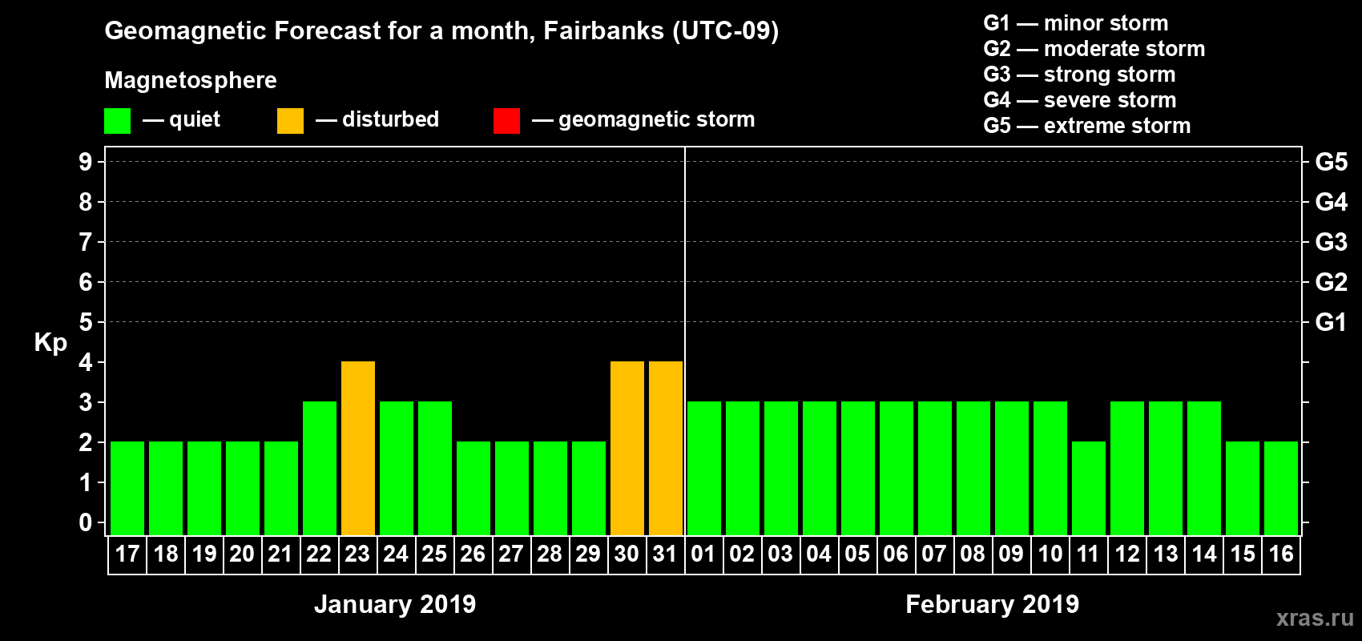Click the 'G1 — minor storm' legend text
This screenshot has height=641, width=1362.
click(1076, 23)
